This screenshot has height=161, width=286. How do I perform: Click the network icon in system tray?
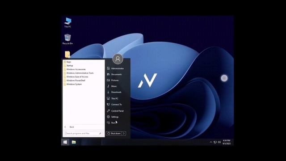pos(215,142)
